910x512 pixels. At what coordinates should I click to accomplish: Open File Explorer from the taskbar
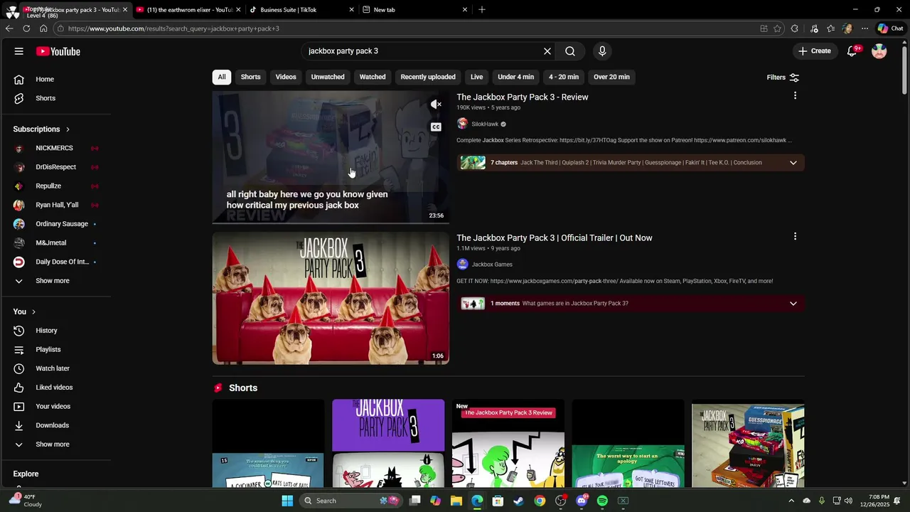pyautogui.click(x=456, y=501)
